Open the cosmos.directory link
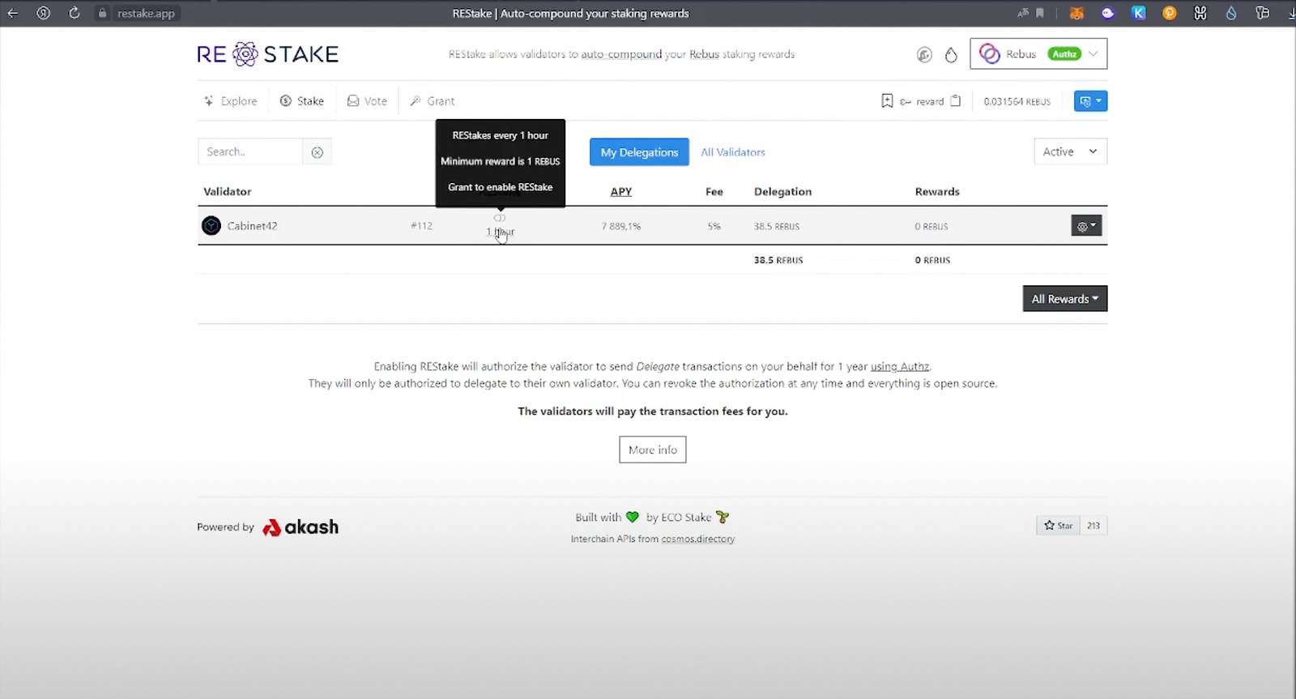 coord(698,539)
